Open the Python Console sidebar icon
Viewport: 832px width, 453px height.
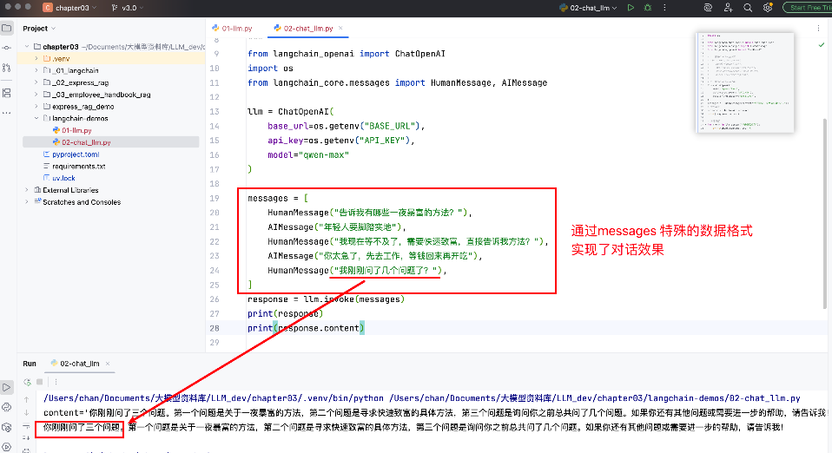[x=6, y=407]
